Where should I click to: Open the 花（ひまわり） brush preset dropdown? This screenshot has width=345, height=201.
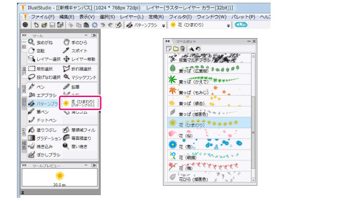pos(228,25)
